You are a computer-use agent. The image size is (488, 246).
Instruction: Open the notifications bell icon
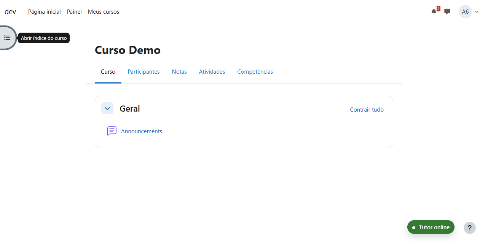pos(434,12)
